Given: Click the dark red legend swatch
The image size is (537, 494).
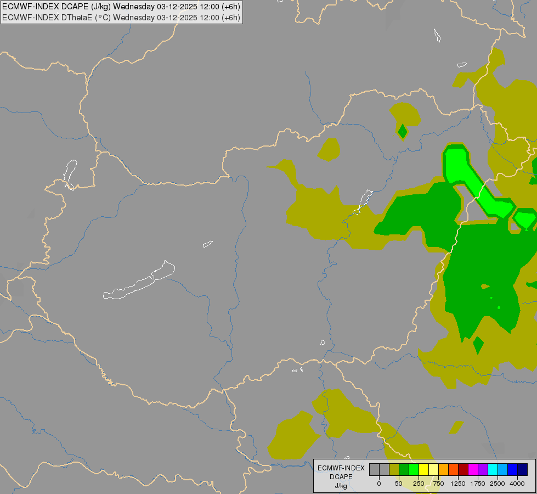Looking at the screenshot, I should (463, 469).
